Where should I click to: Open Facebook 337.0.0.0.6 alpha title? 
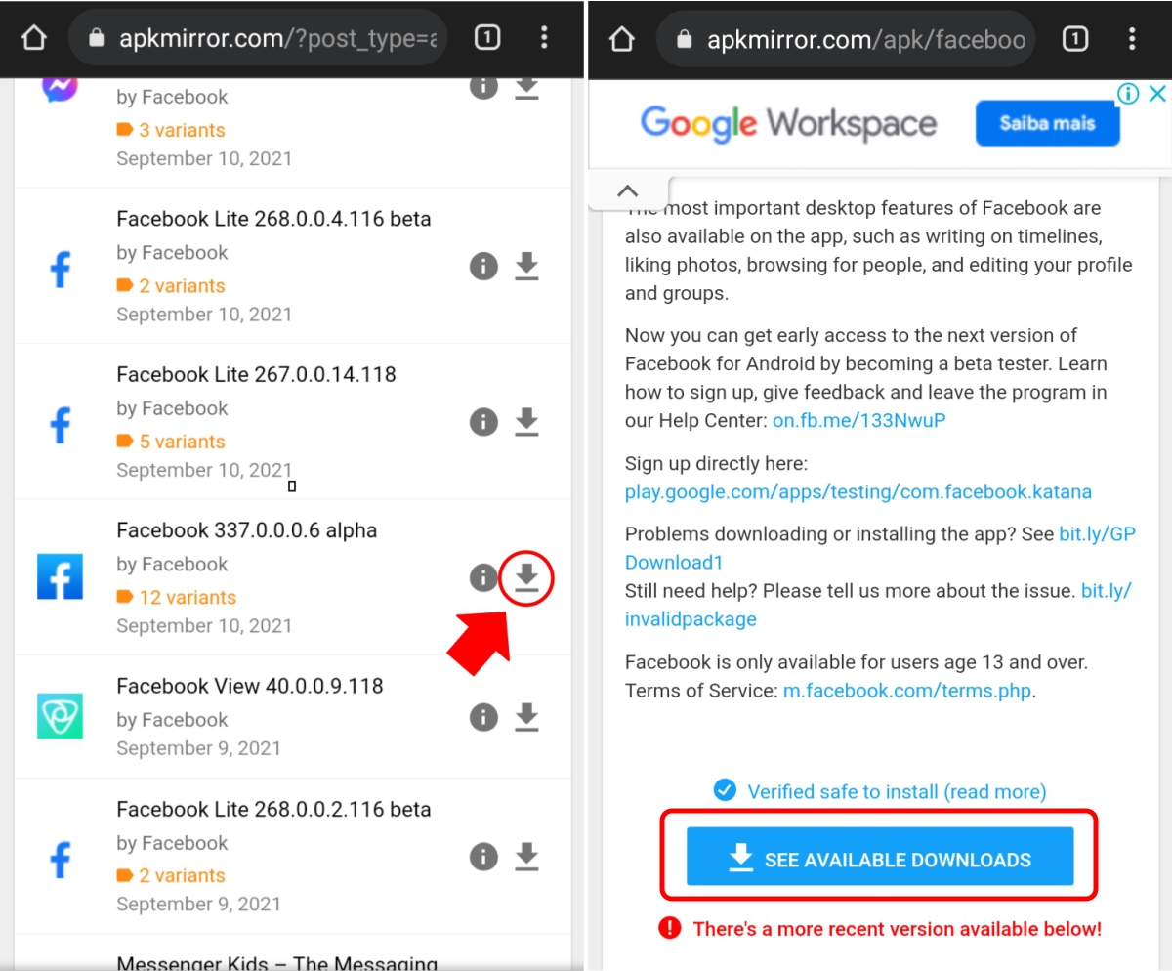[246, 530]
